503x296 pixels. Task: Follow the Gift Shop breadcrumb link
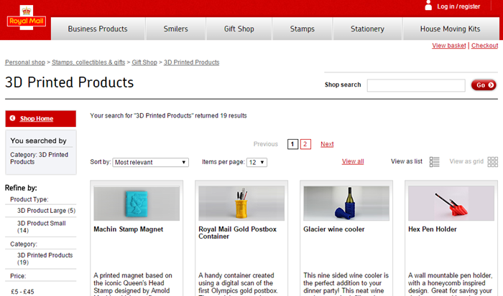click(x=144, y=62)
